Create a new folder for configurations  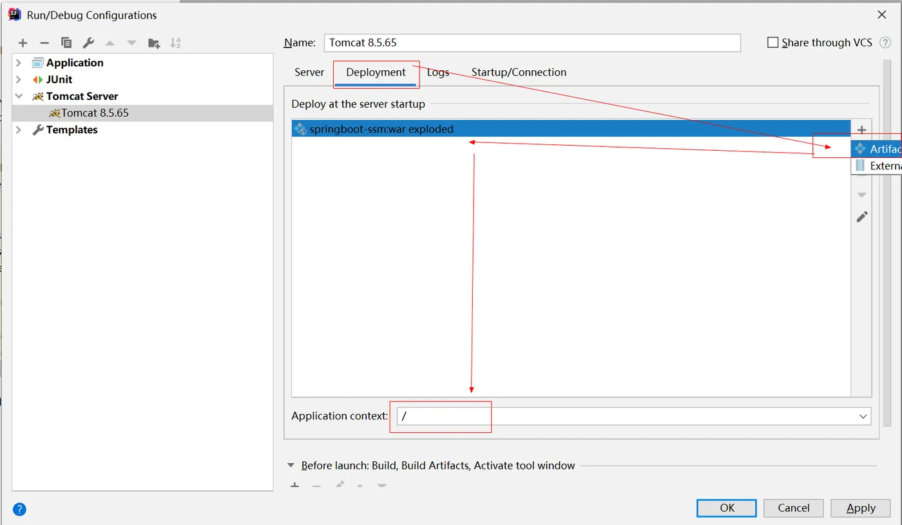coord(154,43)
